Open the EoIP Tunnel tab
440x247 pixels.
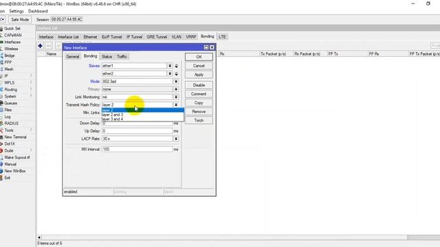(x=111, y=36)
